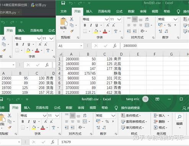This screenshot has height=146, width=189.
Task: Click Font Color red A in fen总价.csv window
Action: point(105,31)
